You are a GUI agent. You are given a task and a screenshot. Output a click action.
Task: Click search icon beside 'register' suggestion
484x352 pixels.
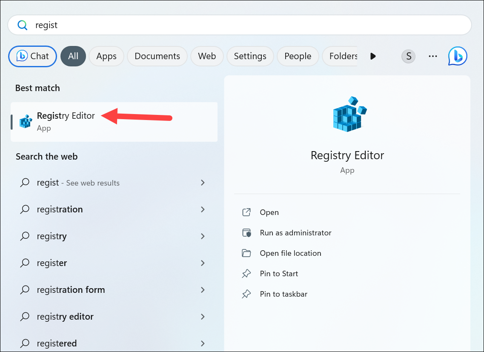pos(25,263)
